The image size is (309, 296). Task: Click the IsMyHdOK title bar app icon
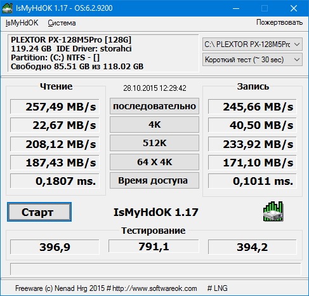[8, 8]
